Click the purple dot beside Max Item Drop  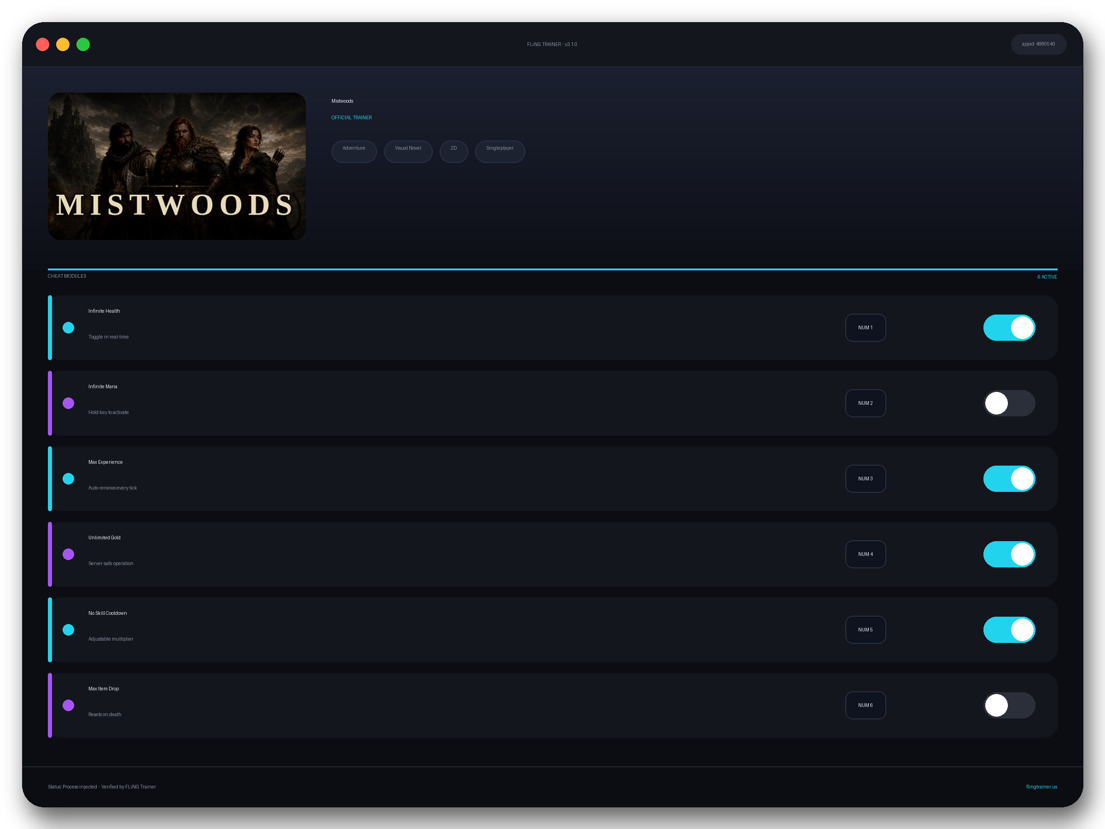click(69, 705)
